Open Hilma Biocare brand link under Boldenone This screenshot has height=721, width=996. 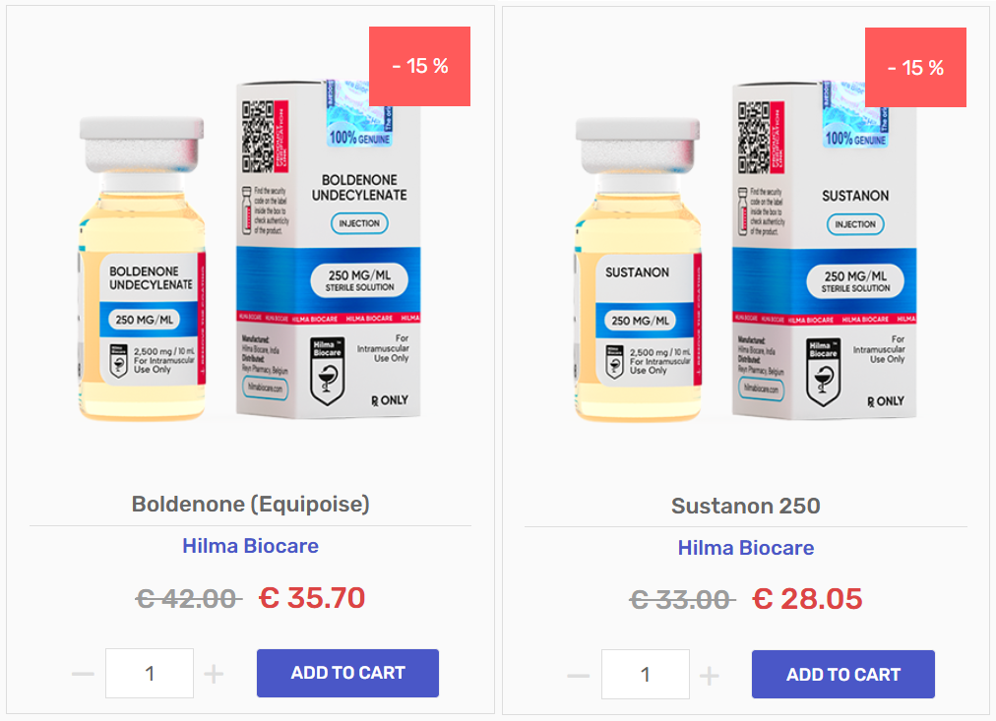pyautogui.click(x=250, y=546)
